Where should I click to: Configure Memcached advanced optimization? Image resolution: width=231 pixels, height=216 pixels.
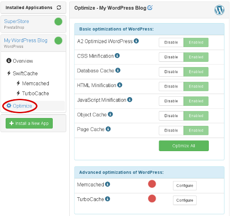click(x=185, y=186)
